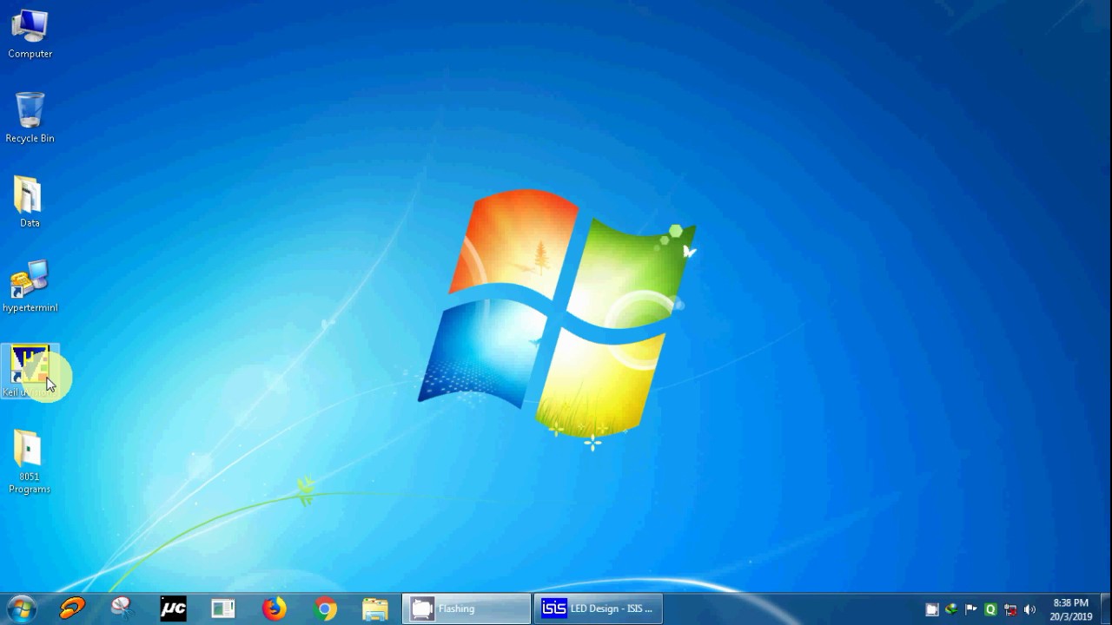Select the Data folder on desktop
Viewport: 1112px width, 625px height.
(30, 202)
